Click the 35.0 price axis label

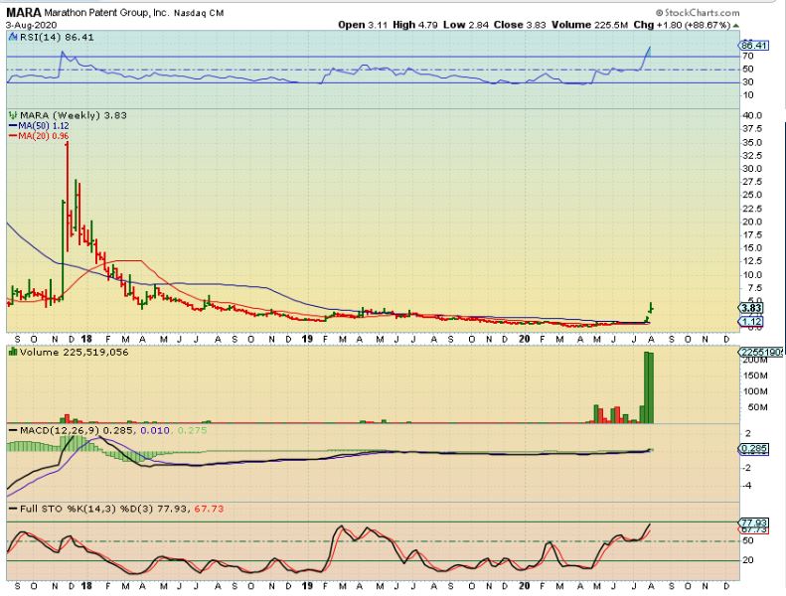coord(751,142)
